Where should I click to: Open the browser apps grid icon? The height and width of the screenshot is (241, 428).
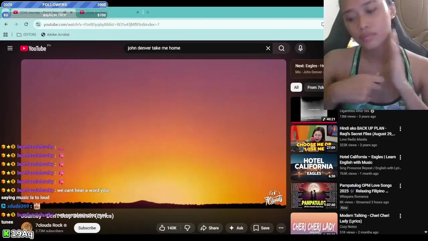5,34
